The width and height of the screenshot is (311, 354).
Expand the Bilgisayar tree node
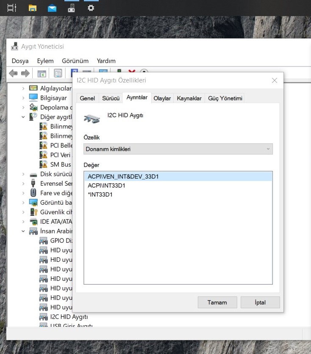pos(23,98)
